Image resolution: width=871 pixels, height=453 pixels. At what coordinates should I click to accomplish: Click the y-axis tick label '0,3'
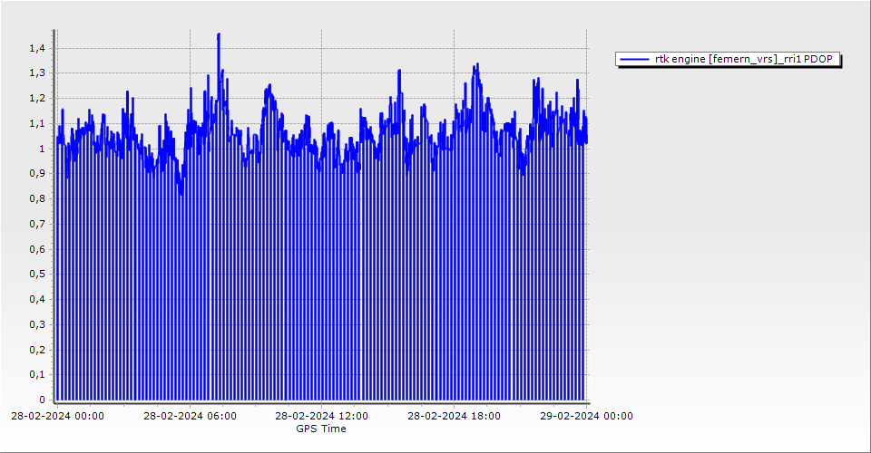pyautogui.click(x=37, y=324)
